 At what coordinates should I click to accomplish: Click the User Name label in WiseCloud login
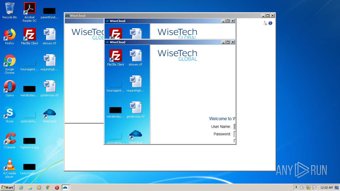(x=221, y=127)
